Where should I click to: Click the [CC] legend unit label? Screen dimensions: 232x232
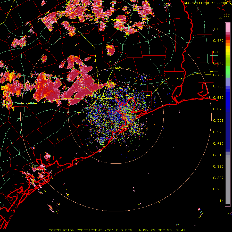(x=220, y=18)
